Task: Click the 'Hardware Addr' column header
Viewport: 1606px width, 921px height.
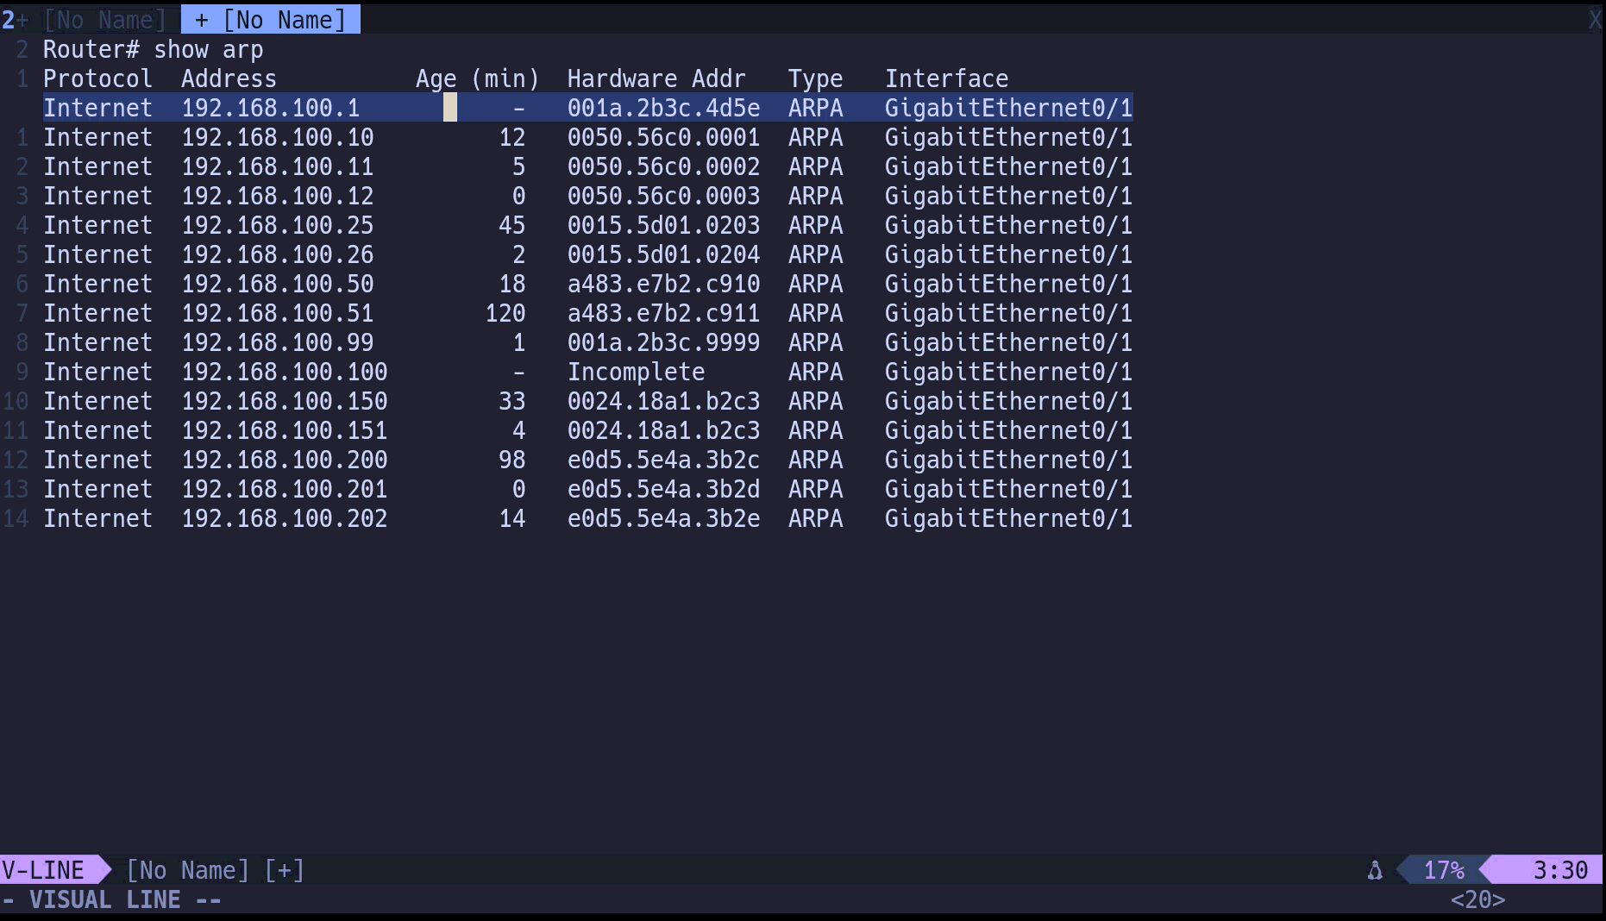Action: [x=656, y=78]
